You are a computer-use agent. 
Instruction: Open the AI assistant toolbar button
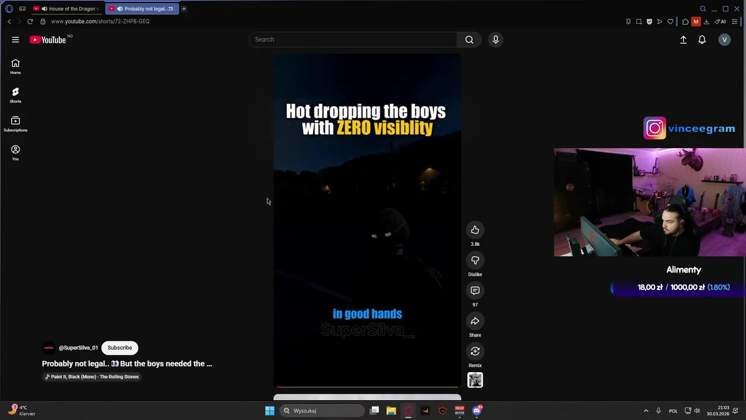720,22
